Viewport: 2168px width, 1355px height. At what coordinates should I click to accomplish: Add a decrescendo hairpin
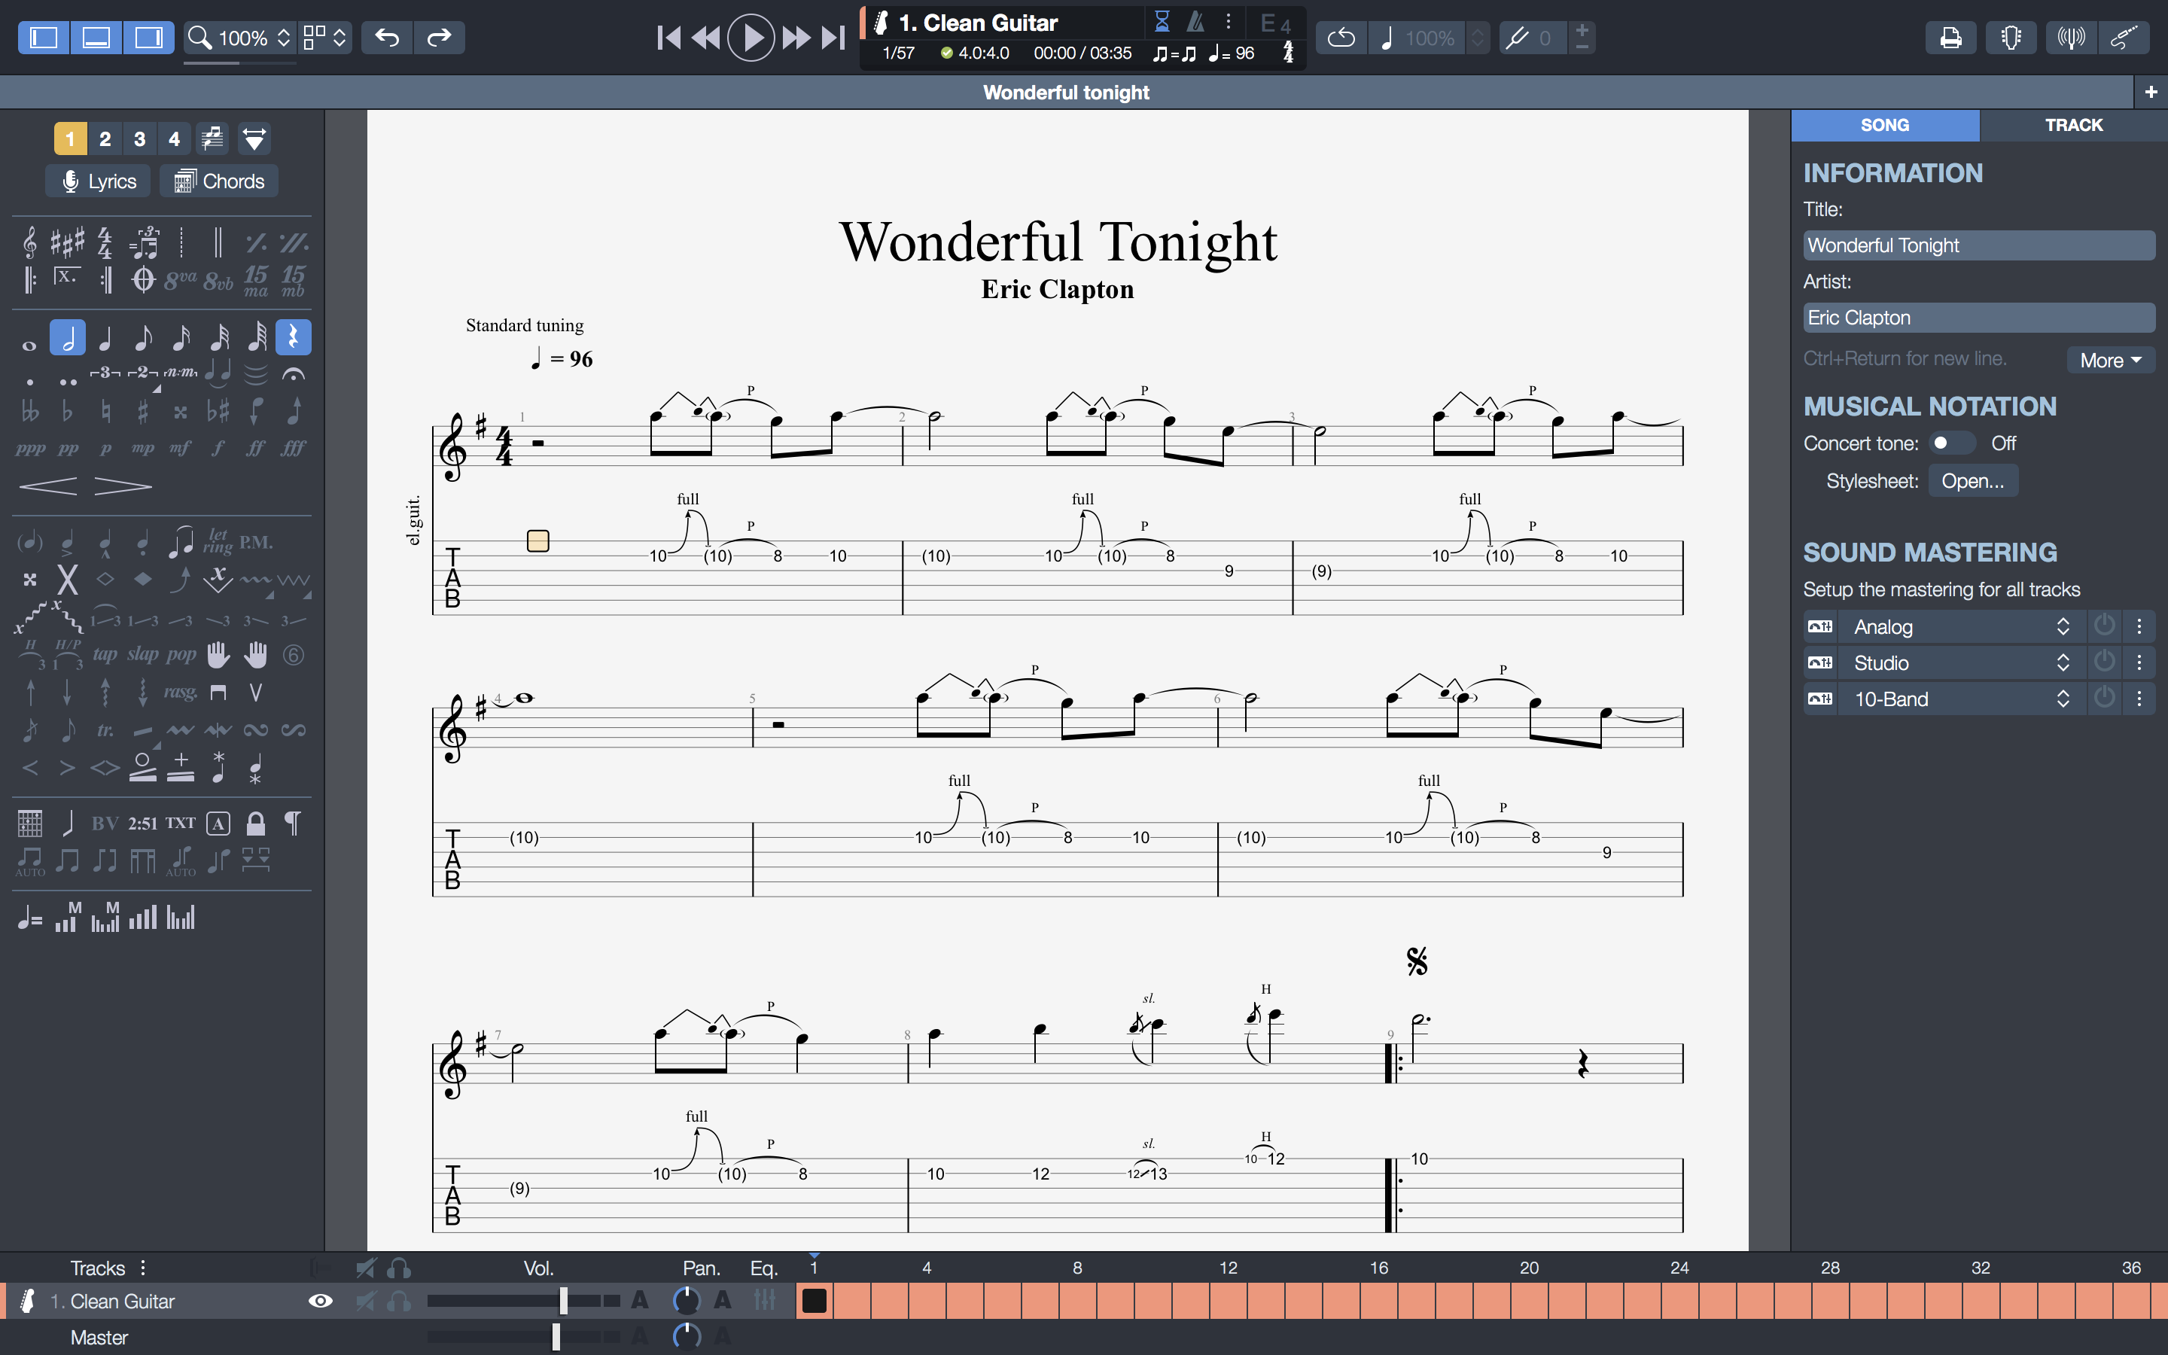click(123, 486)
